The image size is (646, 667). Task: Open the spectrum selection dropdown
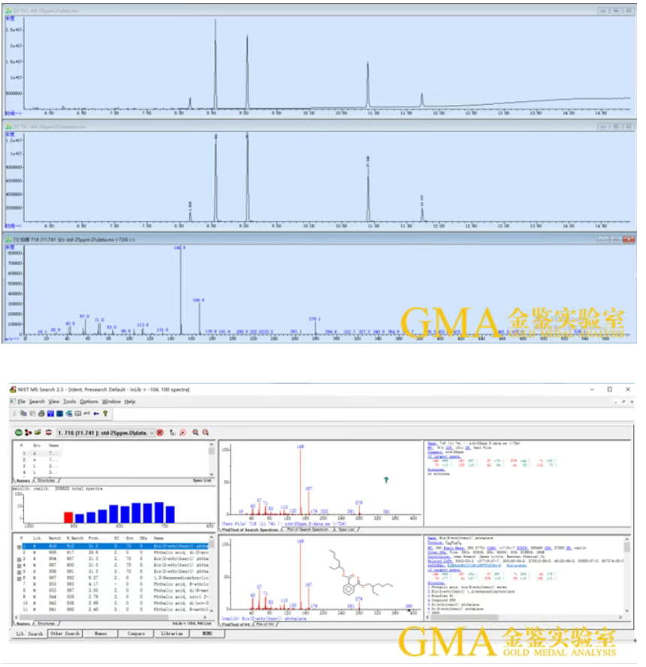[x=152, y=433]
